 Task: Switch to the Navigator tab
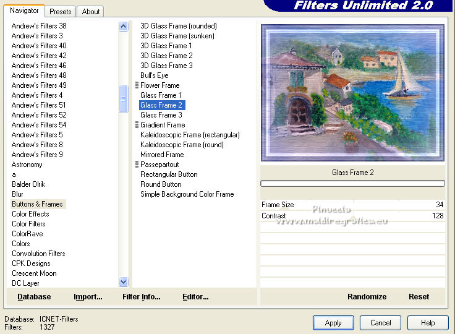coord(24,11)
